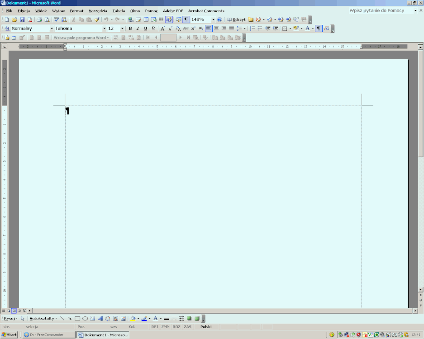Screen dimensions: 424x339
Task: Choose the Line Style icon
Action: tap(167, 319)
